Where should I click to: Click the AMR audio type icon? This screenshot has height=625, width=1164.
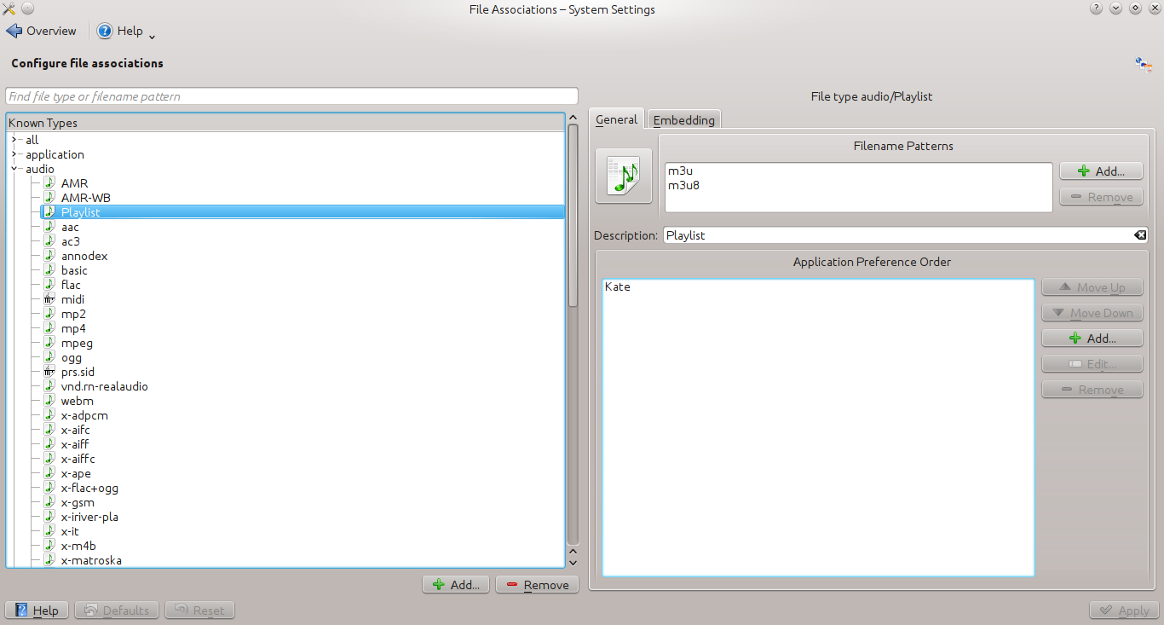coord(49,183)
